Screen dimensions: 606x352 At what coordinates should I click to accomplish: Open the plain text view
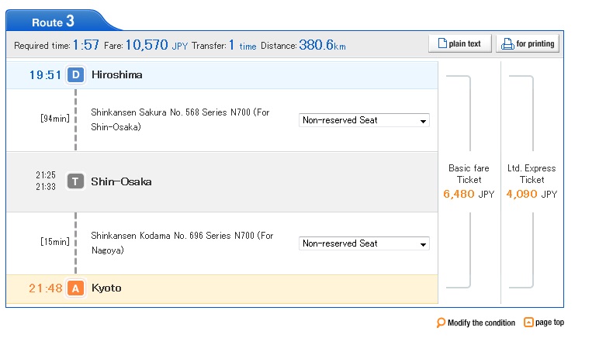[460, 43]
